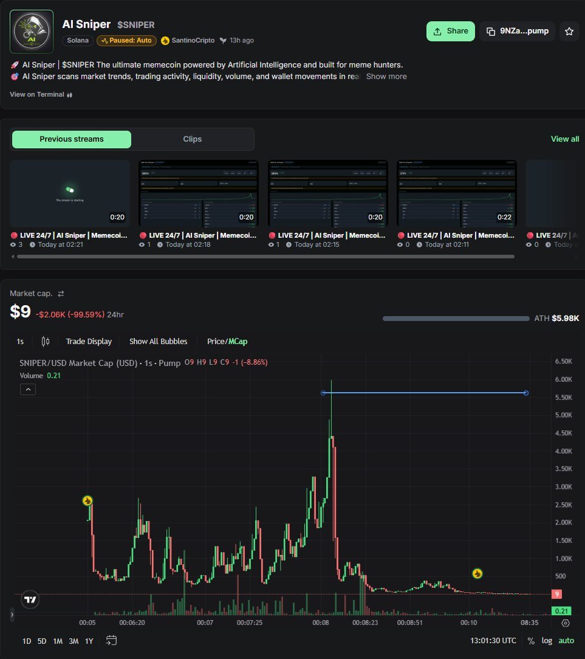585x659 pixels.
Task: Open the 1s interval selector
Action: (x=20, y=342)
